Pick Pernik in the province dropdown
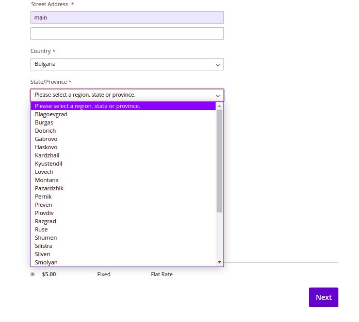359x322 pixels. click(123, 196)
